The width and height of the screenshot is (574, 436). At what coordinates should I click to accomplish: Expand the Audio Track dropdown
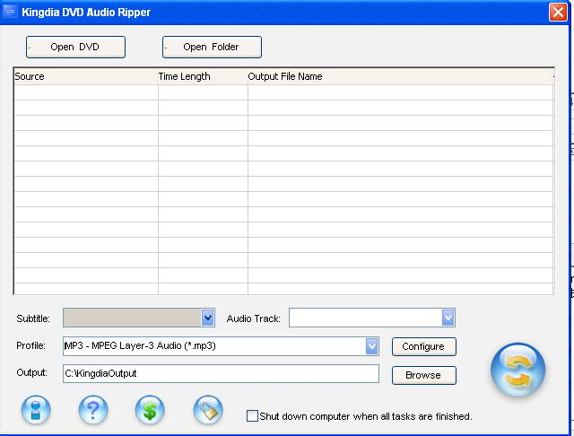(448, 318)
